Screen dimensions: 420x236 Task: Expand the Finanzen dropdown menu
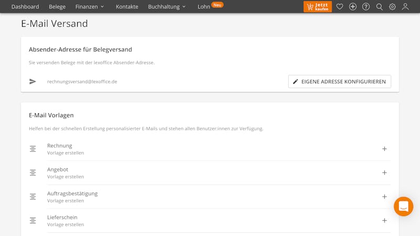pyautogui.click(x=89, y=7)
